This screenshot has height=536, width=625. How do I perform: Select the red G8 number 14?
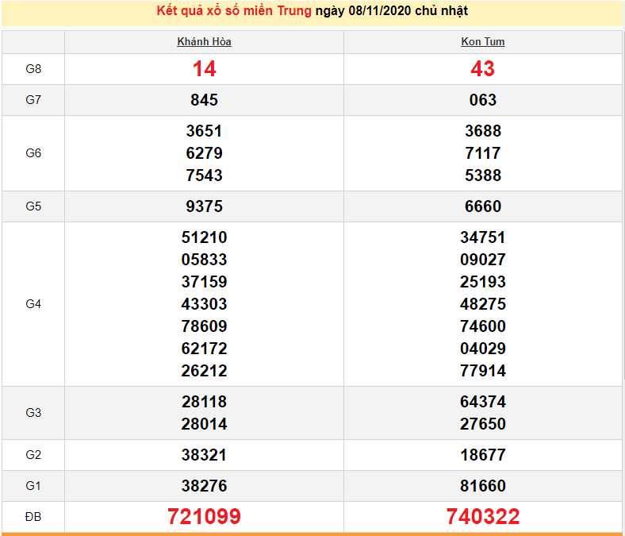(204, 69)
